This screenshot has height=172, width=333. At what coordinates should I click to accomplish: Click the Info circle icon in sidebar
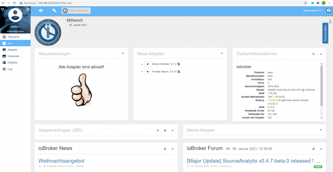tap(4, 43)
